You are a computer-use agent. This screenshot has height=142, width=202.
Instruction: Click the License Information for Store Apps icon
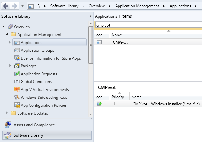pos(17,58)
